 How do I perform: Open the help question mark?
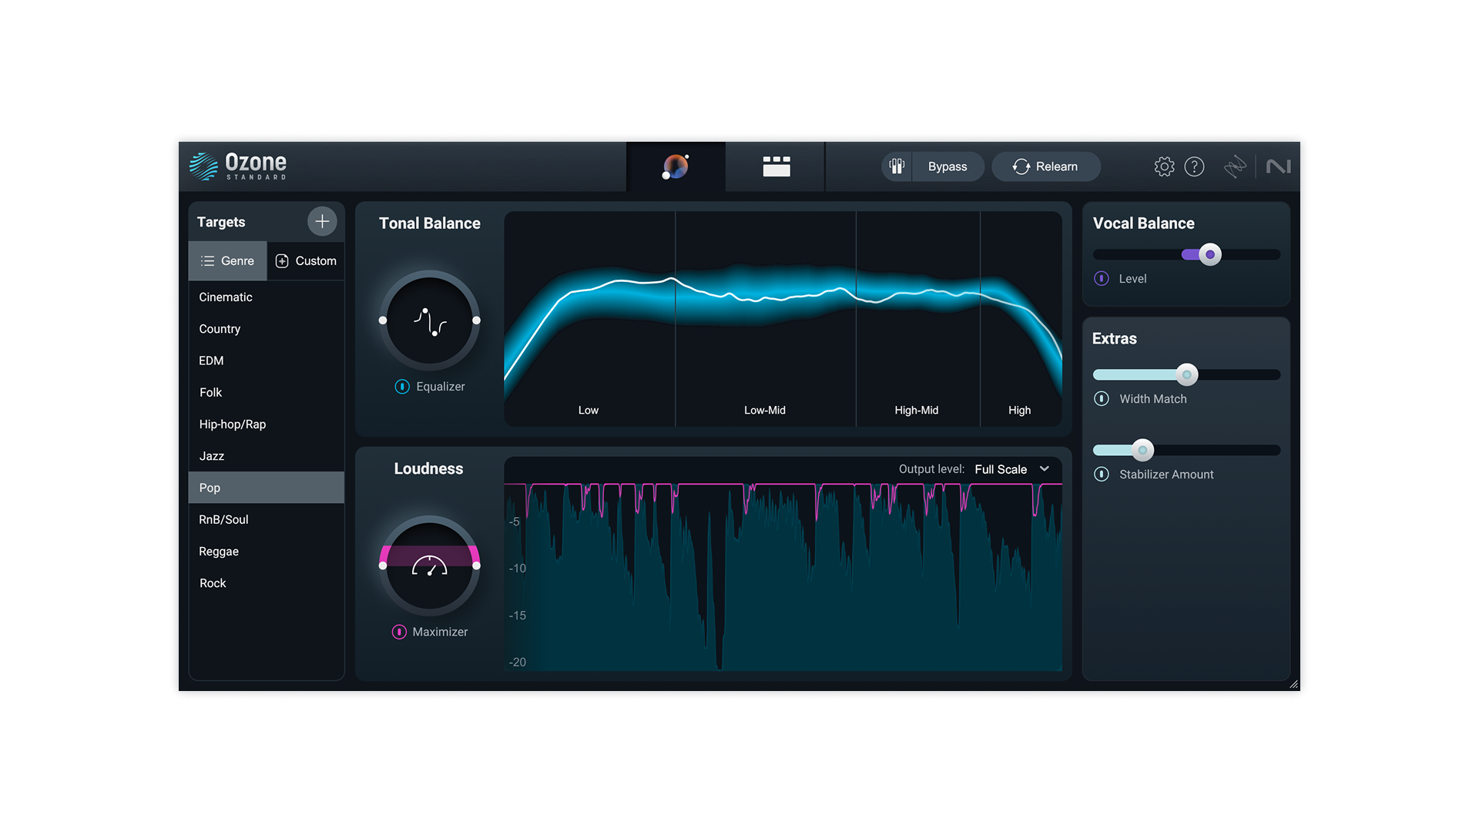click(x=1194, y=166)
